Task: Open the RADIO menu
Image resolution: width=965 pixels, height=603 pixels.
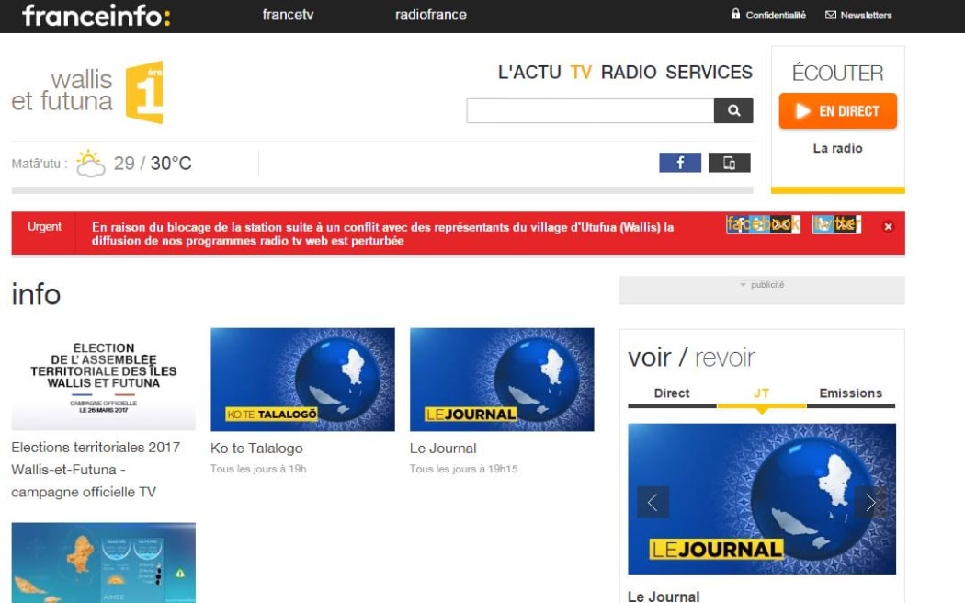Action: [629, 72]
